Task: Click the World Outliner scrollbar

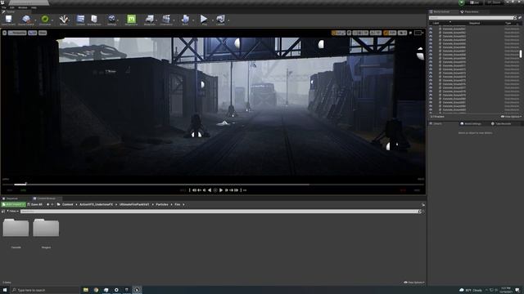Action: point(521,54)
